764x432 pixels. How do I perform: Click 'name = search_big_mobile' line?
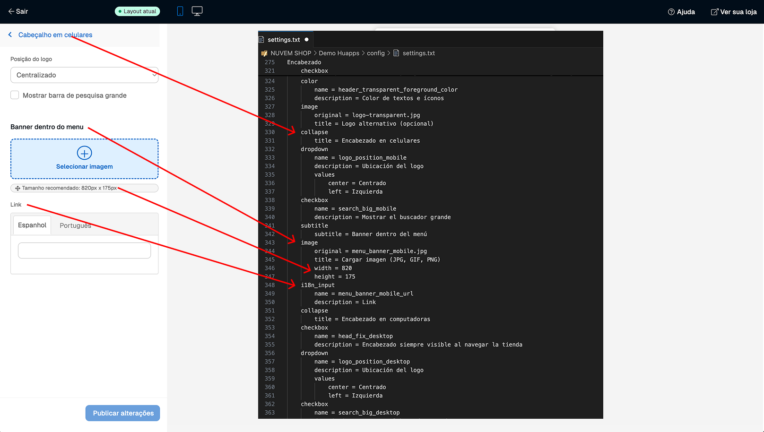coord(355,208)
